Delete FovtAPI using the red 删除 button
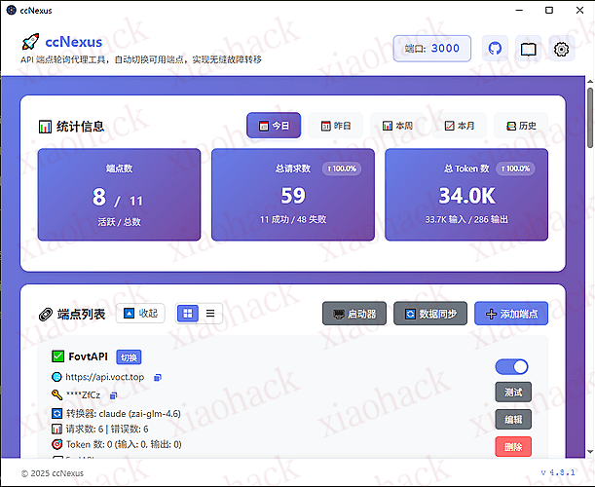This screenshot has height=487, width=595. 512,447
